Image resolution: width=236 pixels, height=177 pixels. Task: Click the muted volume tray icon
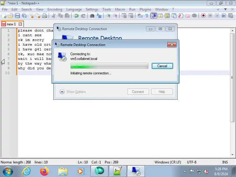(206, 171)
